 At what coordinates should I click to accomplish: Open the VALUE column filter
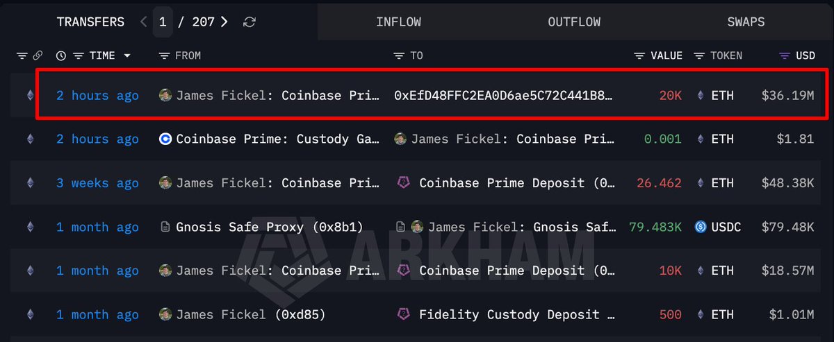[x=639, y=55]
